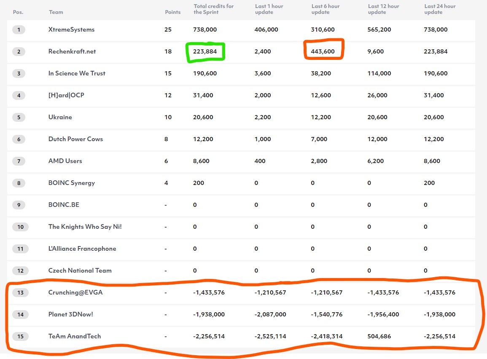Click position badge 10

point(21,227)
